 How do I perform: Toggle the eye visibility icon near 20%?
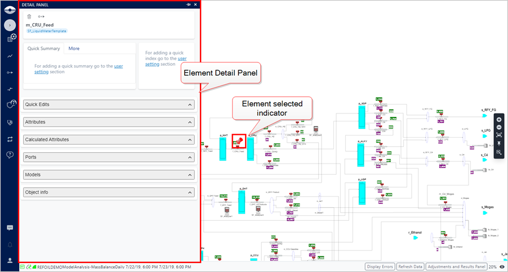[502, 267]
